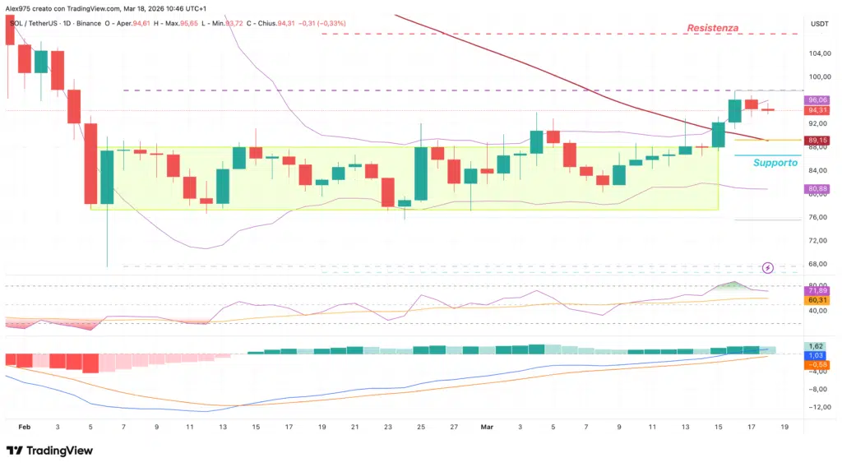Click the large green candle on February 6

(x=107, y=177)
